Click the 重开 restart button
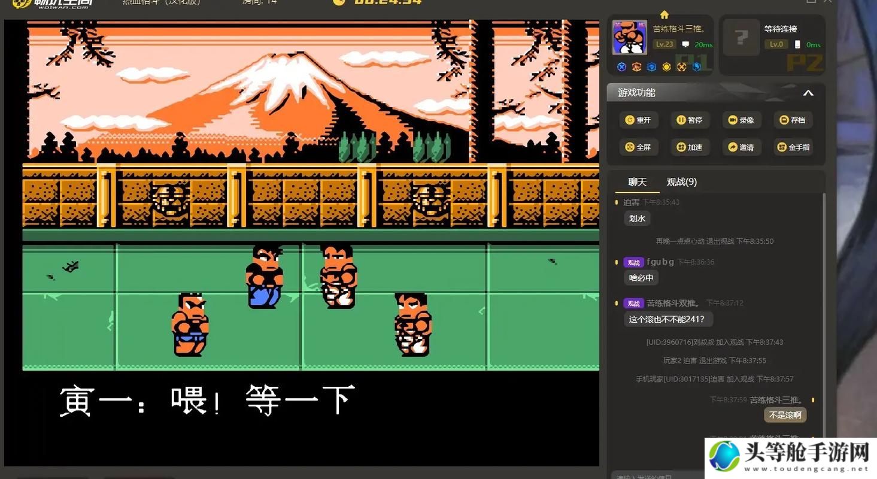The image size is (877, 479). point(638,120)
